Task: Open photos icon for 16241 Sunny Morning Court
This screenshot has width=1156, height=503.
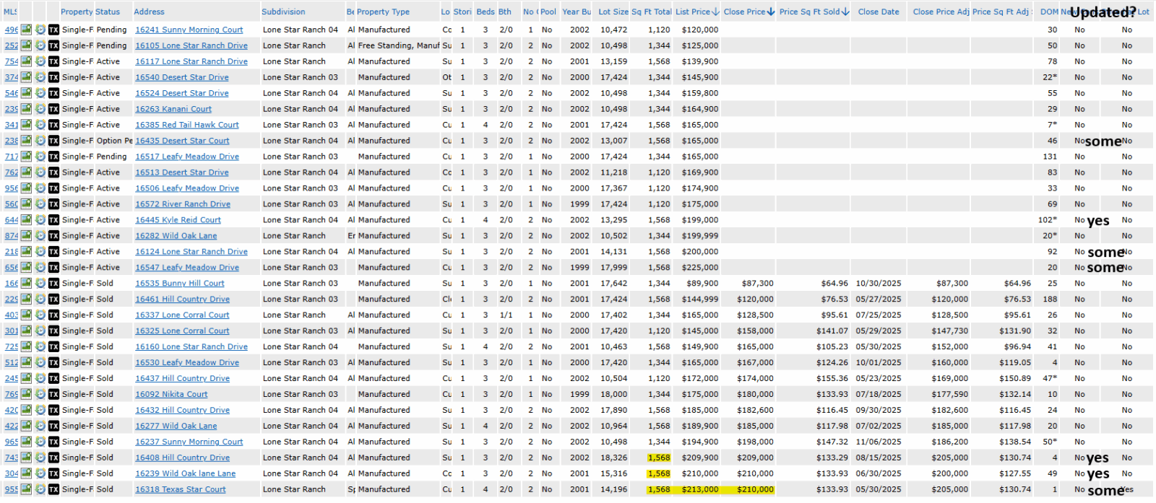Action: tap(26, 30)
